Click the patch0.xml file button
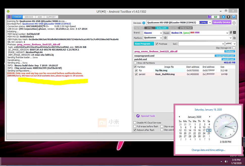The image size is (245, 166). coord(228,59)
